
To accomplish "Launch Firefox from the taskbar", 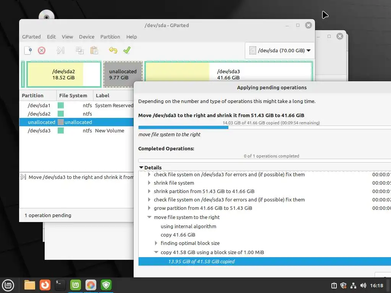I will coord(45,285).
